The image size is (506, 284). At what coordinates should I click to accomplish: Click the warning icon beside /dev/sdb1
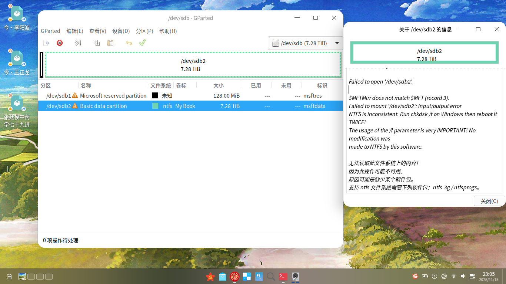(75, 95)
